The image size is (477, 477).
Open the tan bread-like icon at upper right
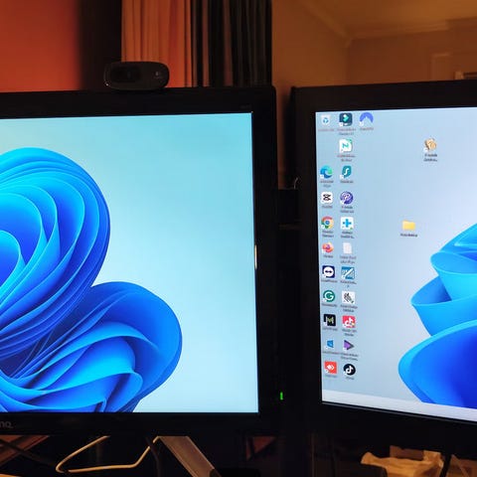430,145
